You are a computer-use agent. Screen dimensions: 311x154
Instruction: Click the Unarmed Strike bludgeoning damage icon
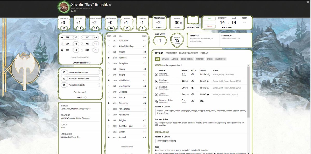[x=202, y=101]
